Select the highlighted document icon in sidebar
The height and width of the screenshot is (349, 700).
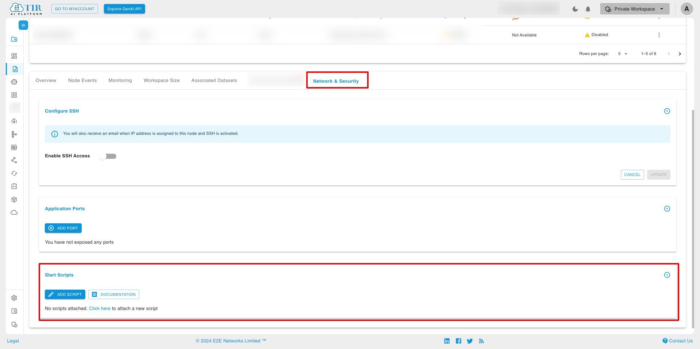pos(15,69)
